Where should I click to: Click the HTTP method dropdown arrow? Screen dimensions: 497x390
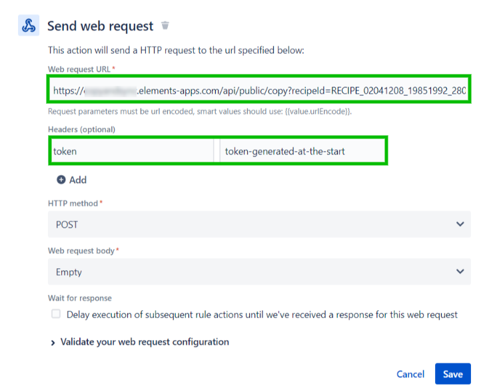[x=460, y=224]
